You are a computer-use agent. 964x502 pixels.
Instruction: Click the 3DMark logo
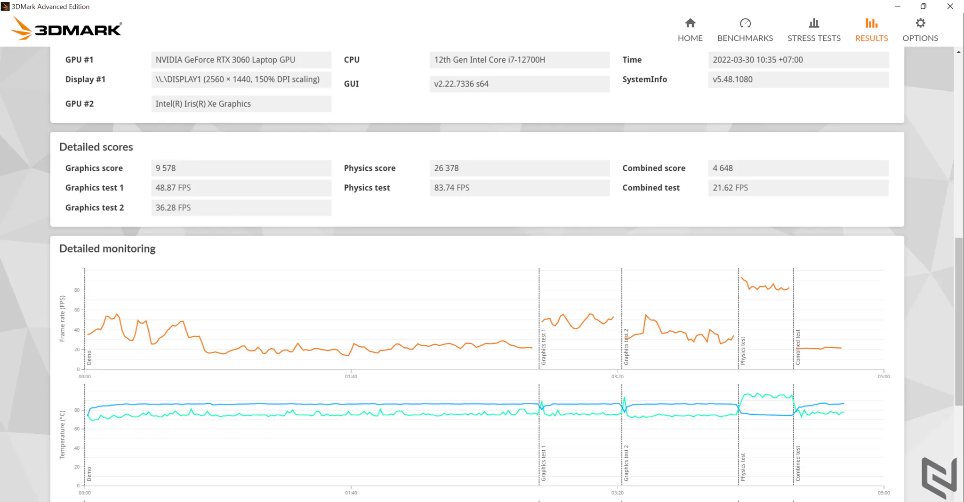[66, 29]
